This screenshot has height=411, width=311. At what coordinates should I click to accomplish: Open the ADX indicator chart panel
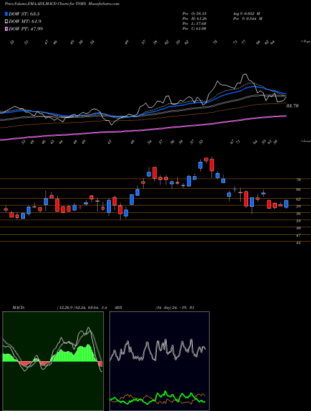(159, 361)
